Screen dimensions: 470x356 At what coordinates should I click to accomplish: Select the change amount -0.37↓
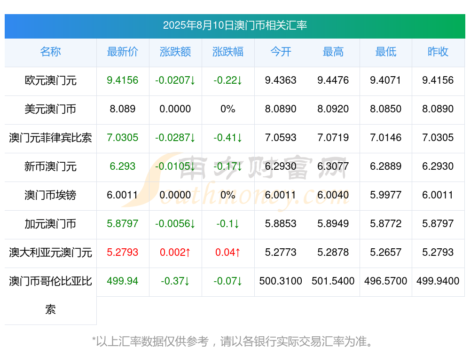[x=175, y=281]
